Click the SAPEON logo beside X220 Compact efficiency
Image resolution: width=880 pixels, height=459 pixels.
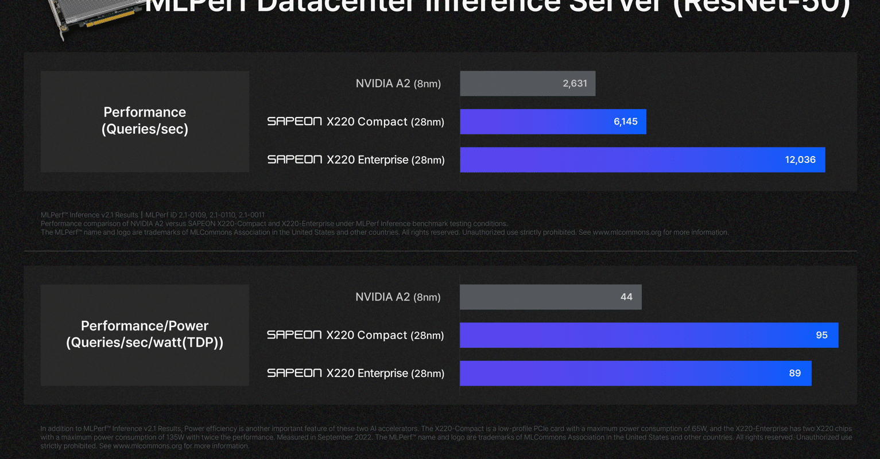click(x=294, y=334)
